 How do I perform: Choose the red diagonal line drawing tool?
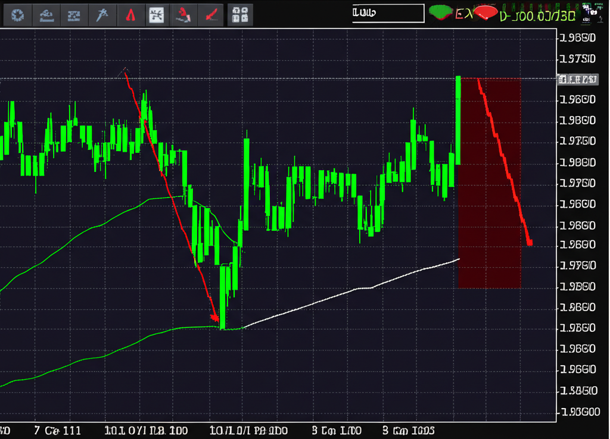click(211, 15)
